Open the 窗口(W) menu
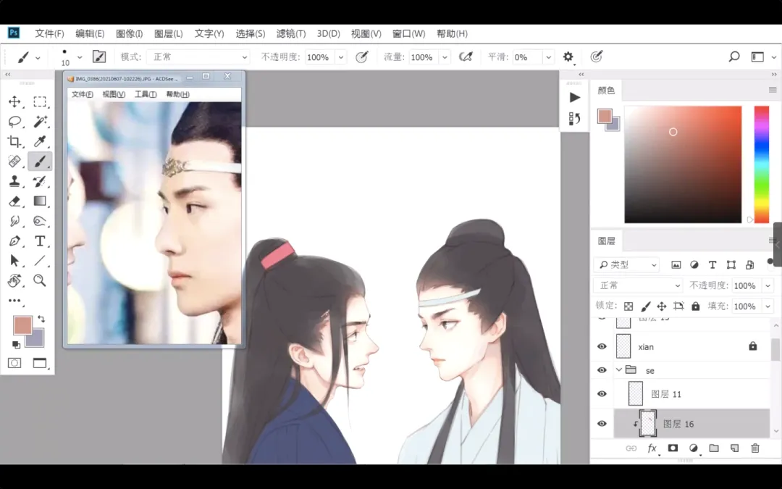This screenshot has width=782, height=489. [408, 33]
